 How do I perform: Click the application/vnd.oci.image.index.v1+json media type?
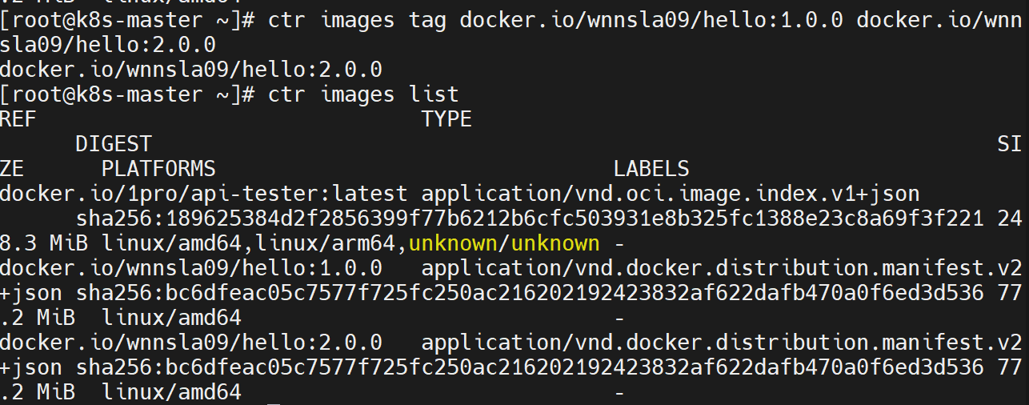pyautogui.click(x=670, y=194)
